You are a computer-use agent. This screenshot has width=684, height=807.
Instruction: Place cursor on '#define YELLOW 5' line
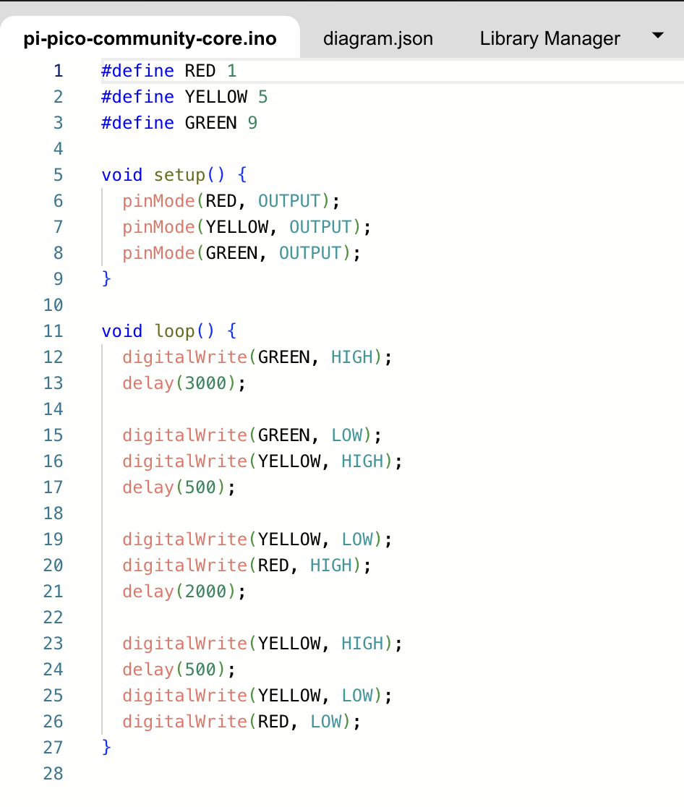pos(184,97)
